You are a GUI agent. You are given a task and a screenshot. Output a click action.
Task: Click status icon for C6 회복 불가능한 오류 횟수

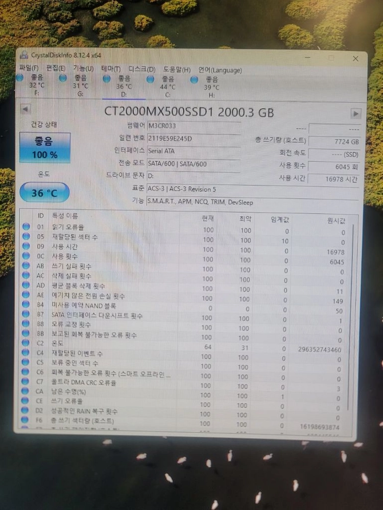tap(26, 371)
